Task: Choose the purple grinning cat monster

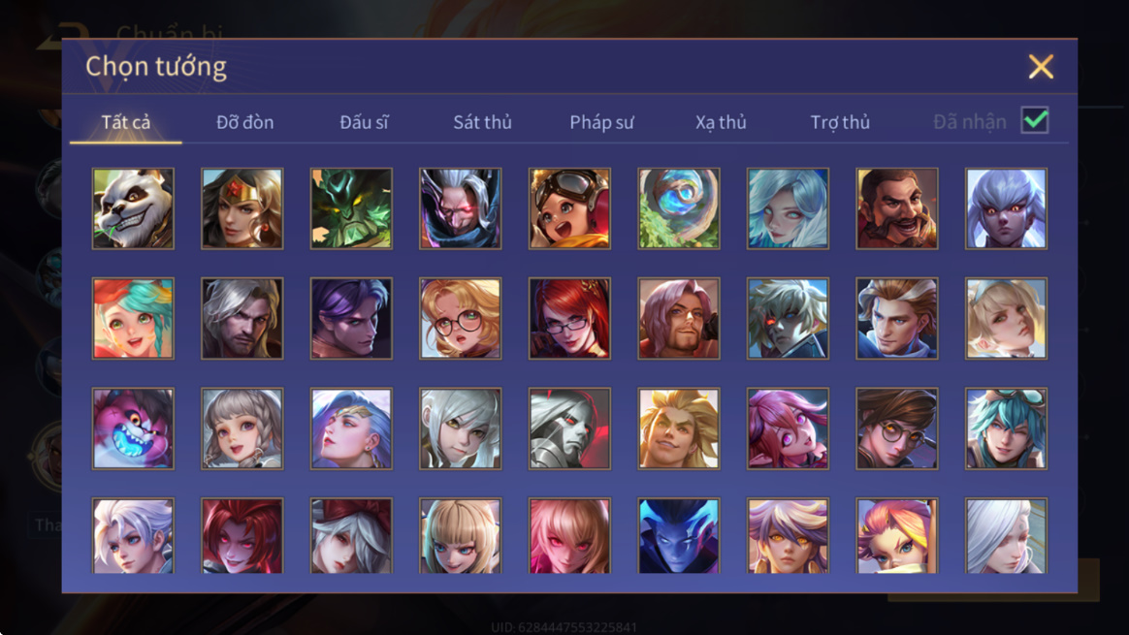Action: [133, 429]
